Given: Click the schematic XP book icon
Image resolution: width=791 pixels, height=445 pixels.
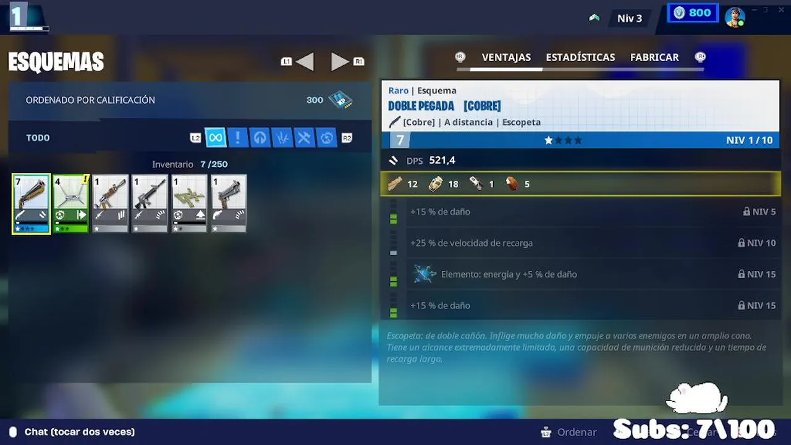Looking at the screenshot, I should coord(340,100).
